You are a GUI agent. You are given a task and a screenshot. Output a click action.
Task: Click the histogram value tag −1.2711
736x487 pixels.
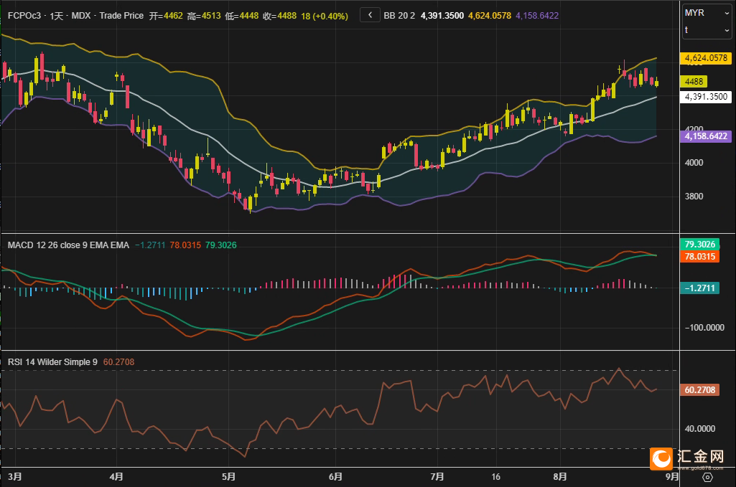click(699, 288)
